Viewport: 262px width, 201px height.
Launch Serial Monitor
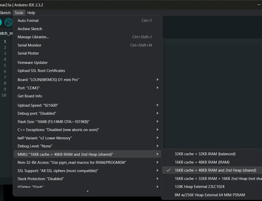[x=88, y=45]
